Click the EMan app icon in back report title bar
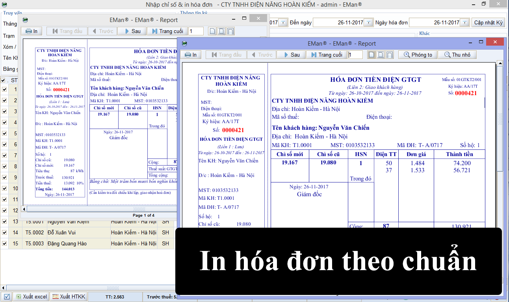 (x=25, y=20)
